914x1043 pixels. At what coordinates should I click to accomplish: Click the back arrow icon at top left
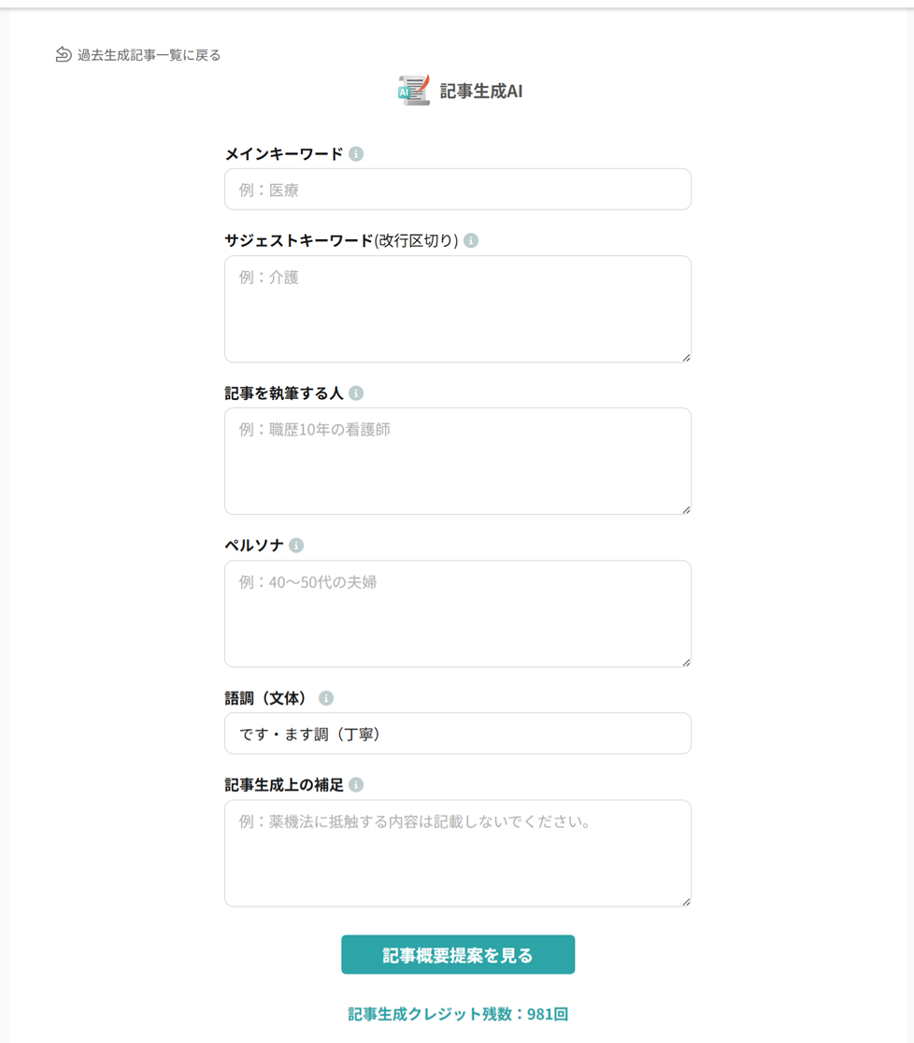click(x=64, y=54)
